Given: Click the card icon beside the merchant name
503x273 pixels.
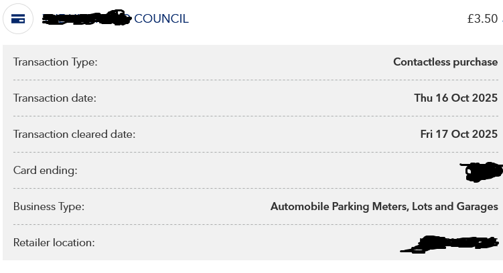Looking at the screenshot, I should pyautogui.click(x=18, y=19).
